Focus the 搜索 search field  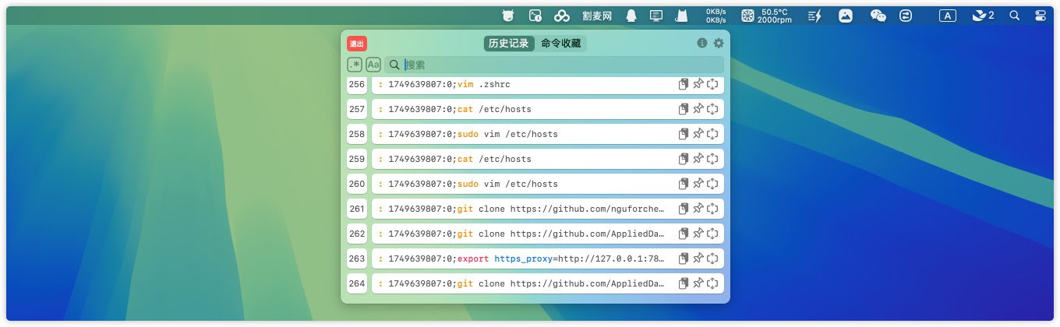pos(554,65)
